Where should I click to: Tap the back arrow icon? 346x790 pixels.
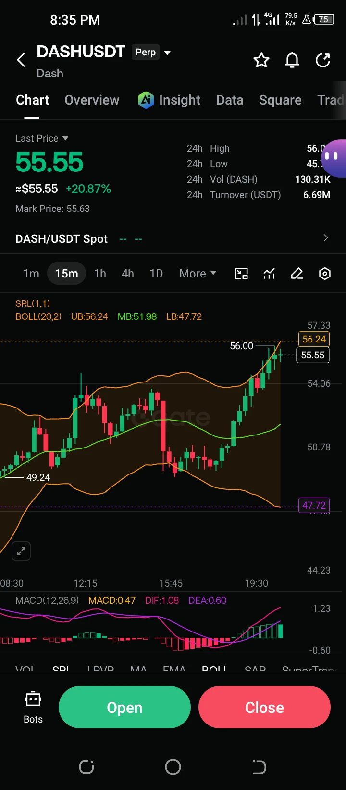21,60
